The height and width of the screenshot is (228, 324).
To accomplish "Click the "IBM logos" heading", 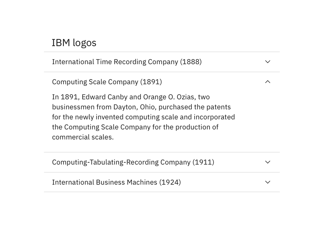I will tap(74, 43).
